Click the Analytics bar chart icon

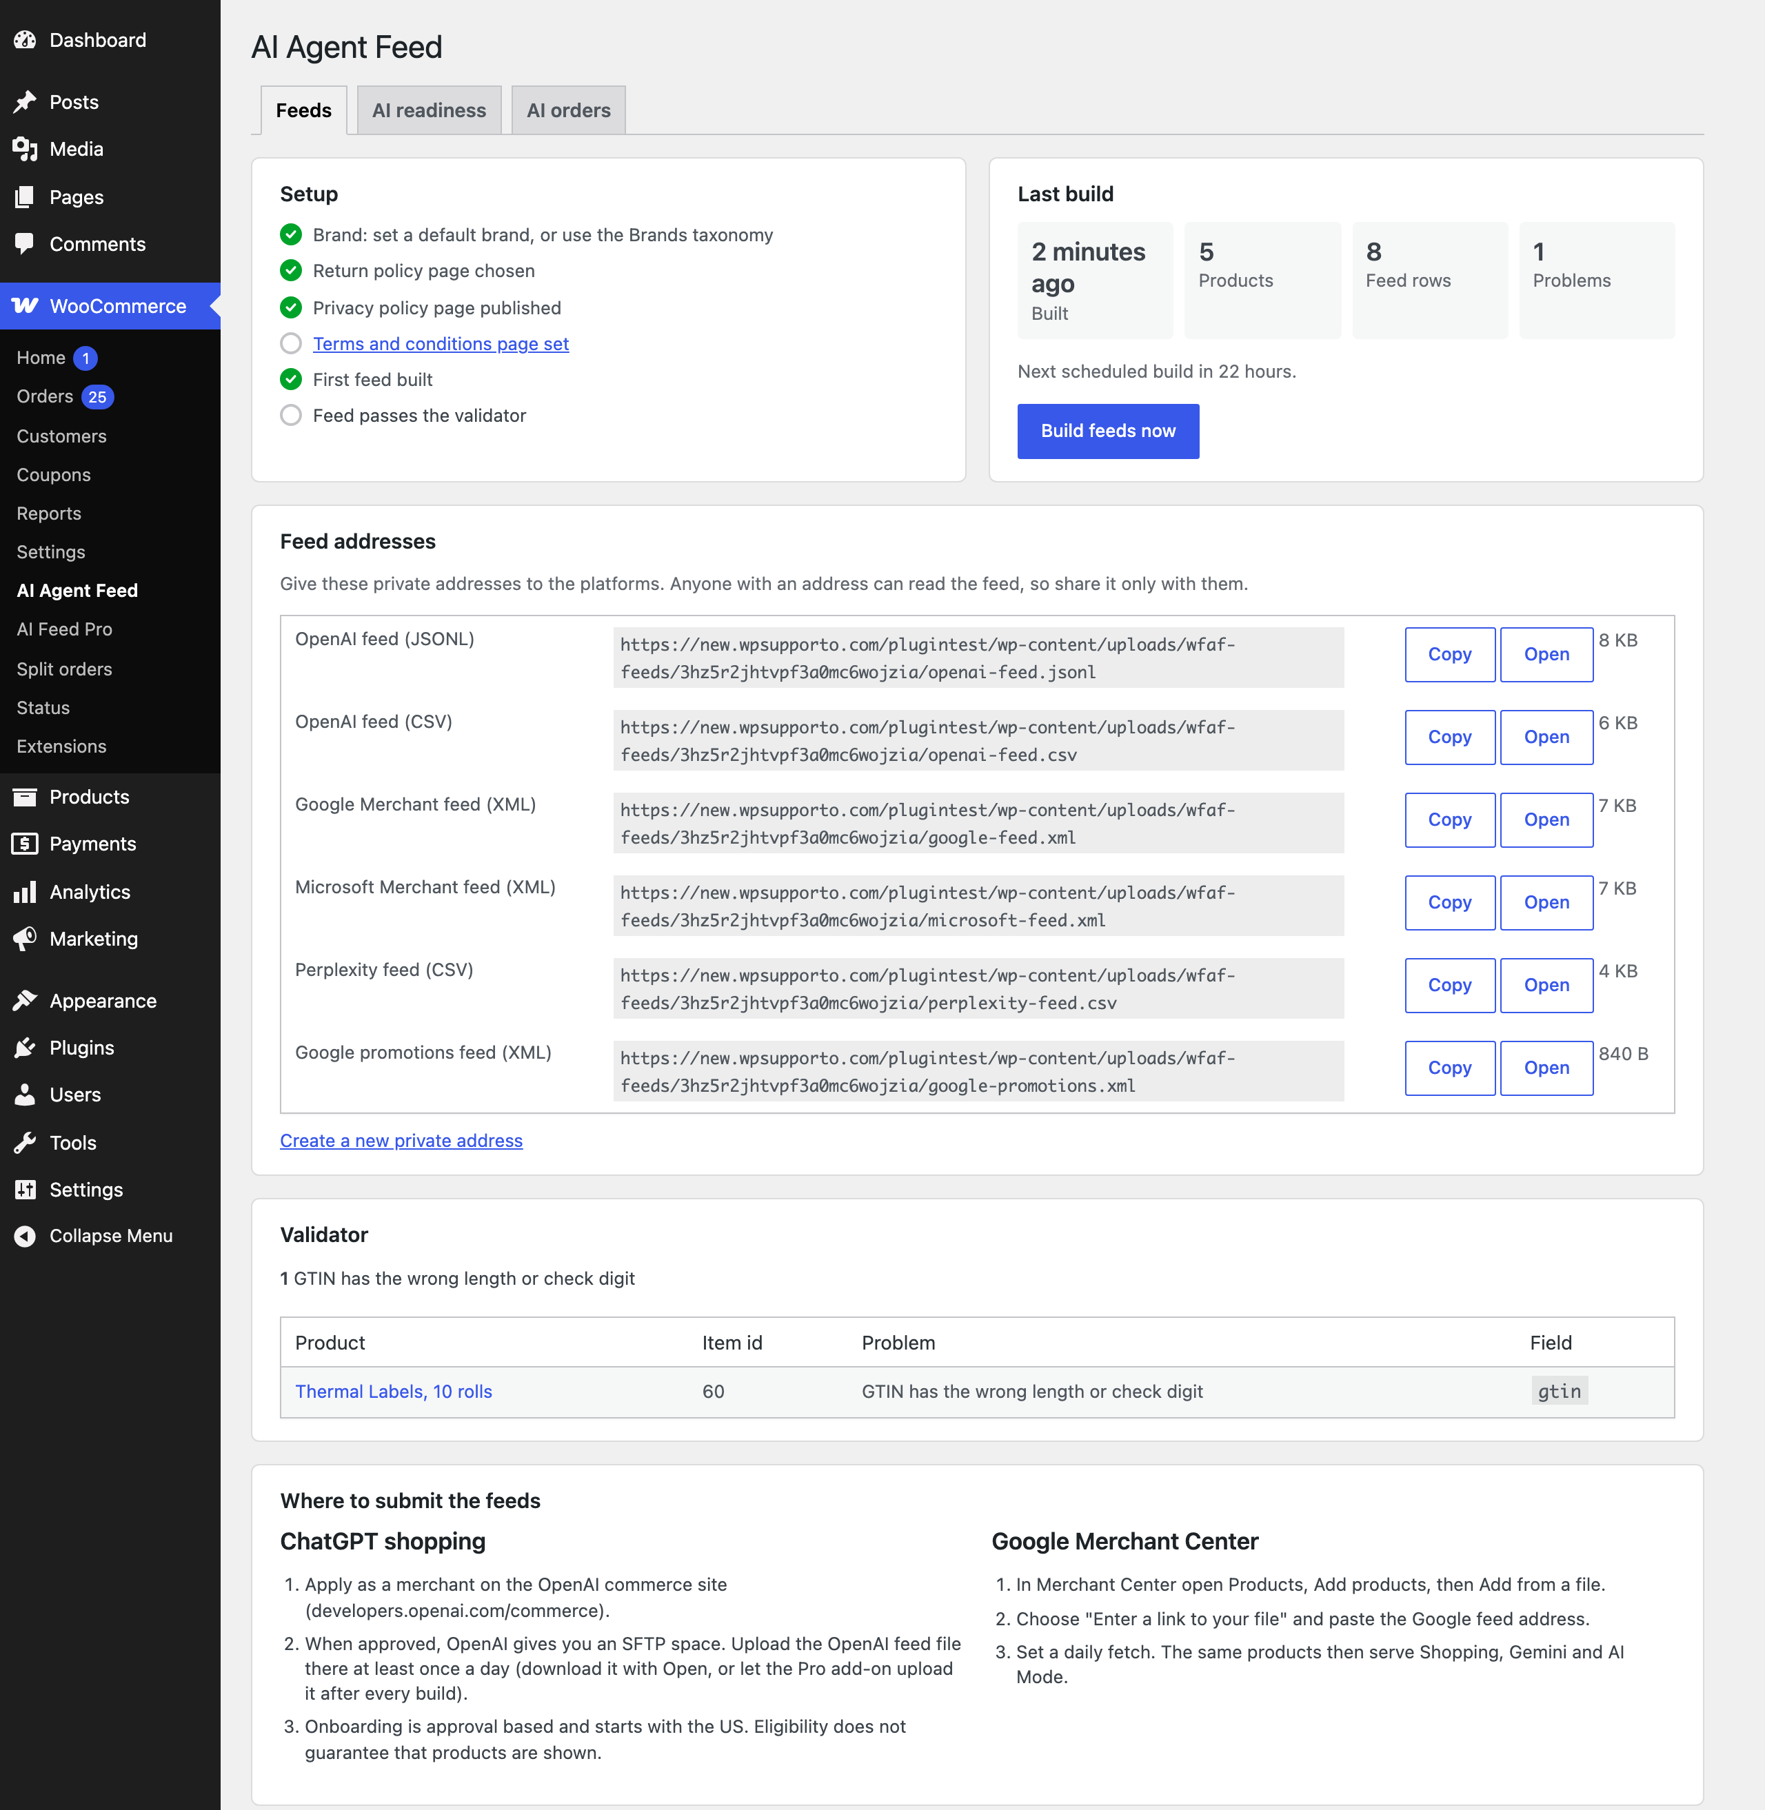(x=25, y=893)
